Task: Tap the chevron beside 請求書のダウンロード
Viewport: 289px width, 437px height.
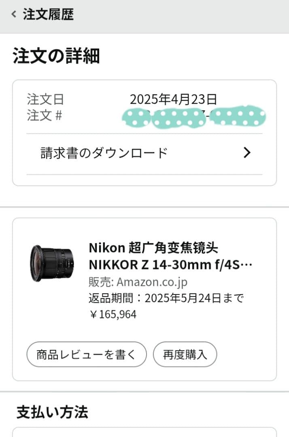Action: pyautogui.click(x=246, y=153)
